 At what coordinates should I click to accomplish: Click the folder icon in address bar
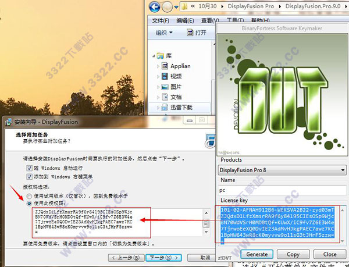tap(184, 6)
